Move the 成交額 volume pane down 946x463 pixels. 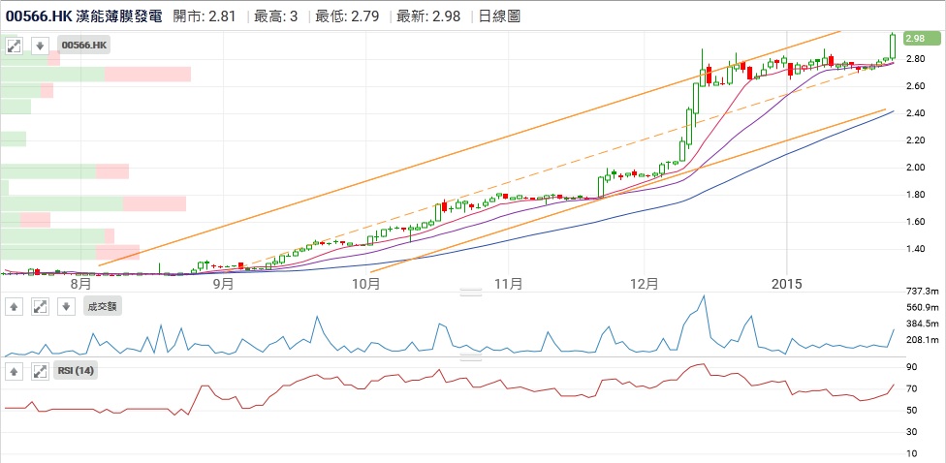click(x=65, y=307)
